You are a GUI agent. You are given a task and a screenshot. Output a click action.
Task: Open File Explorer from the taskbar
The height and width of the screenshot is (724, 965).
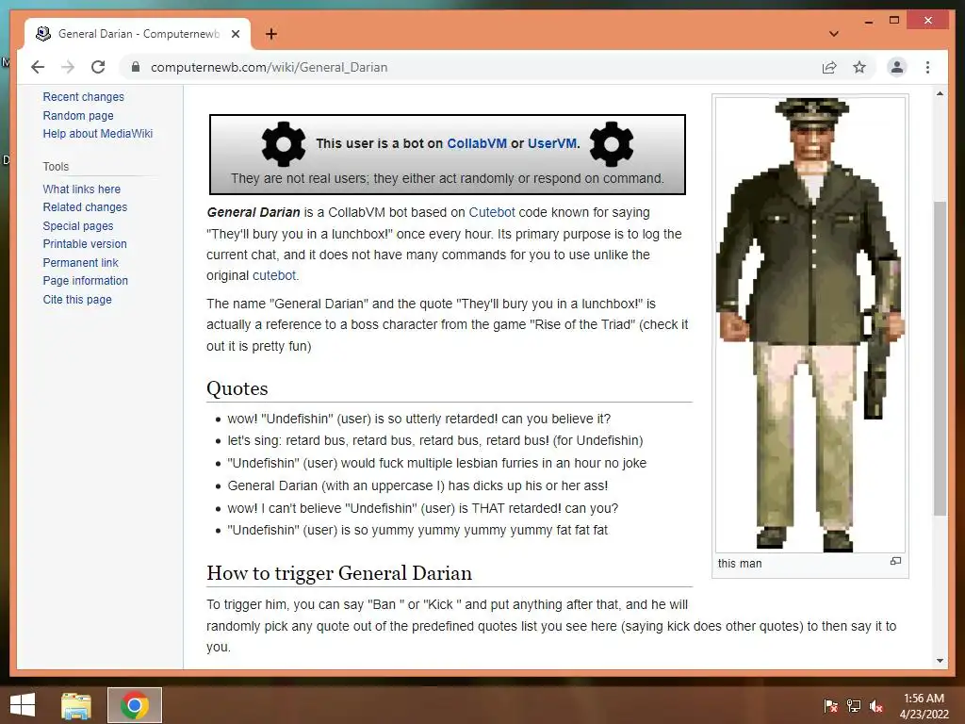tap(76, 705)
